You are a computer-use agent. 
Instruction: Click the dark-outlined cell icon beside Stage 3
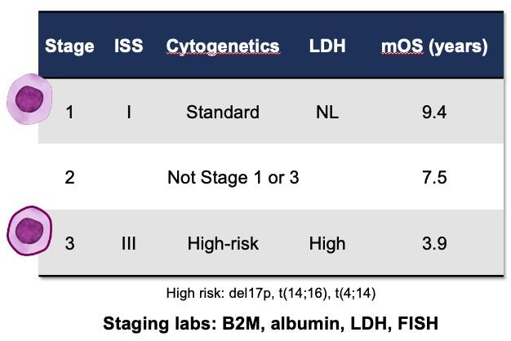(29, 231)
